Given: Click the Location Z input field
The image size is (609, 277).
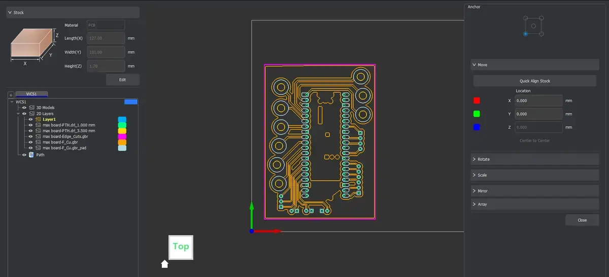Looking at the screenshot, I should (538, 127).
